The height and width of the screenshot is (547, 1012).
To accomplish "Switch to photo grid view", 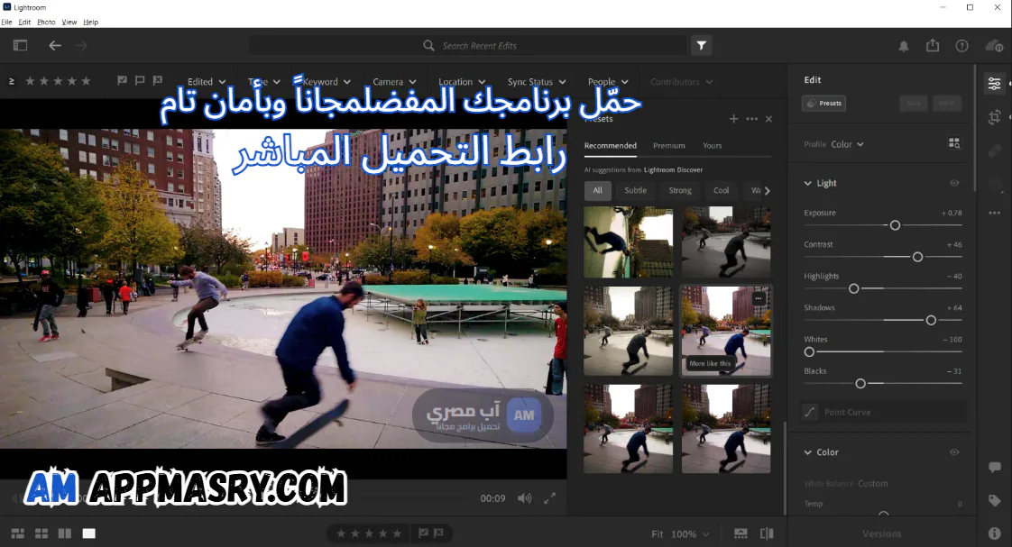I will 18,533.
